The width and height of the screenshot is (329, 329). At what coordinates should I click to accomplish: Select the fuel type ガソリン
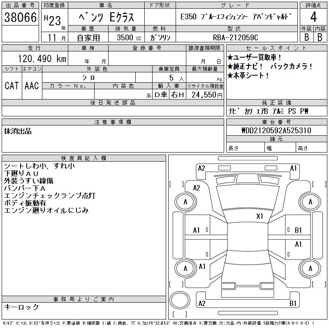pyautogui.click(x=160, y=37)
